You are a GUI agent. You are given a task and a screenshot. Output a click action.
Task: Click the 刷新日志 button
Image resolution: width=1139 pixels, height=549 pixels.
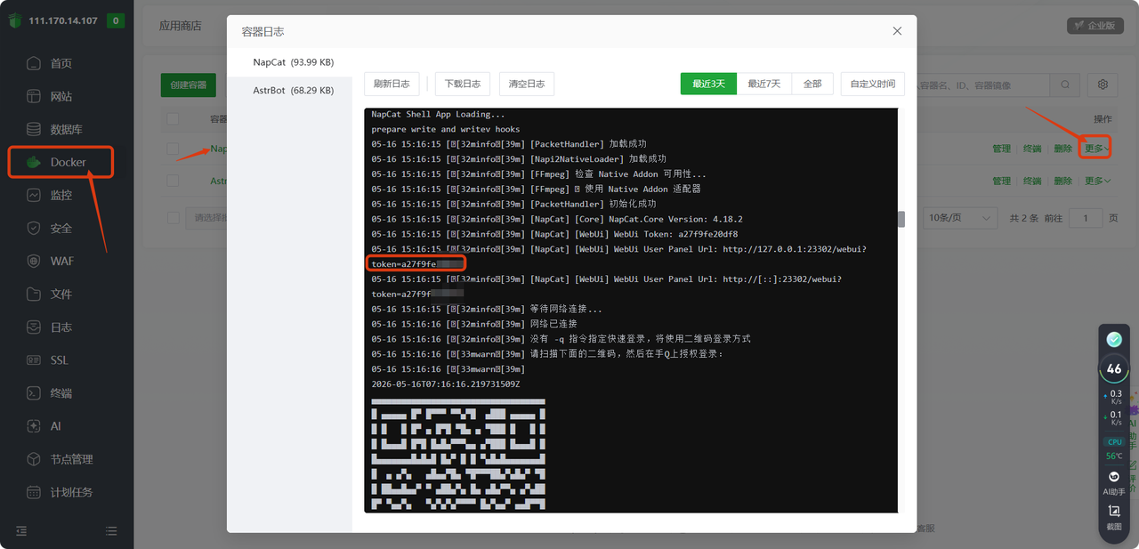click(x=392, y=84)
